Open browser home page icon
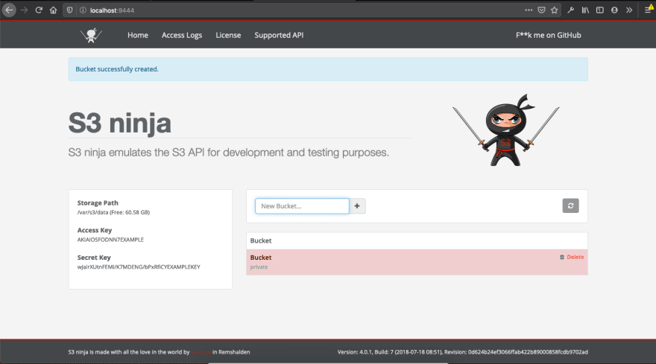 click(x=53, y=10)
